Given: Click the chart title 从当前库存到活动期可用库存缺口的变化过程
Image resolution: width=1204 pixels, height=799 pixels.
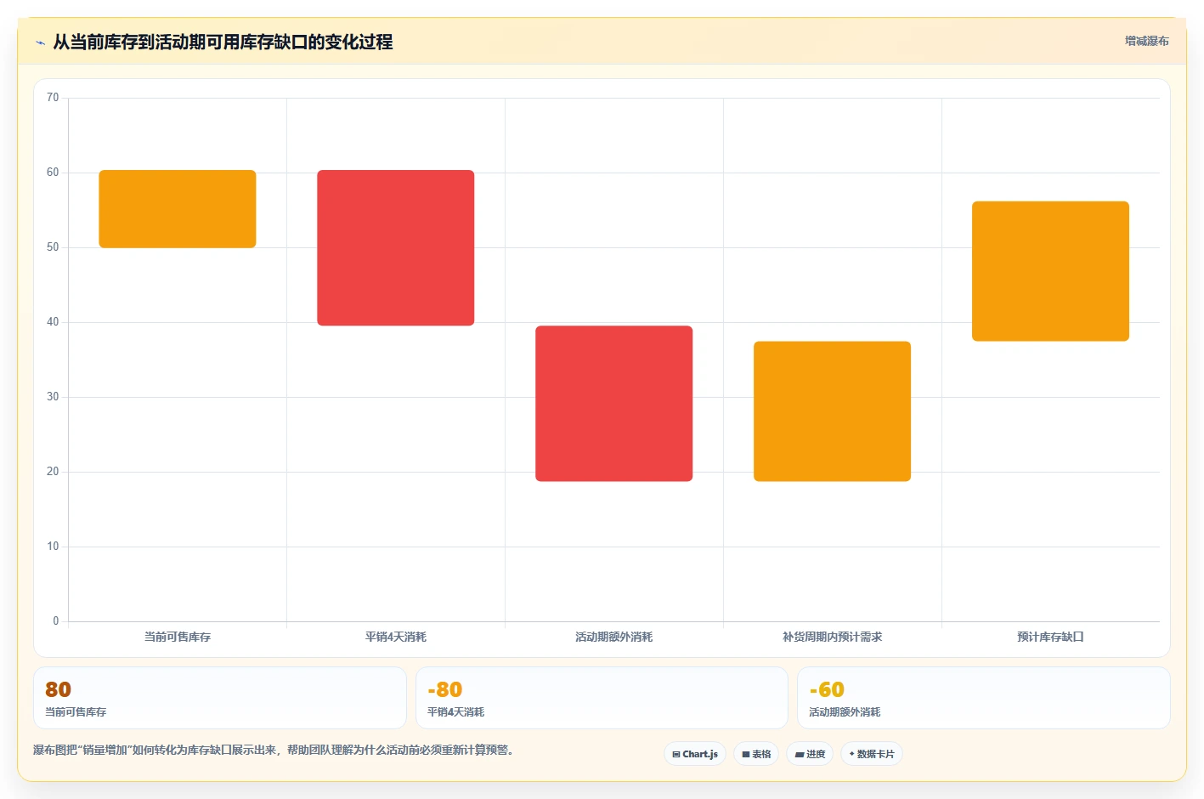Looking at the screenshot, I should [x=223, y=42].
